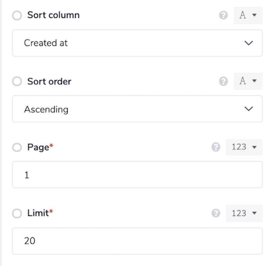
Task: Click the Sort order label
Action: pos(49,81)
